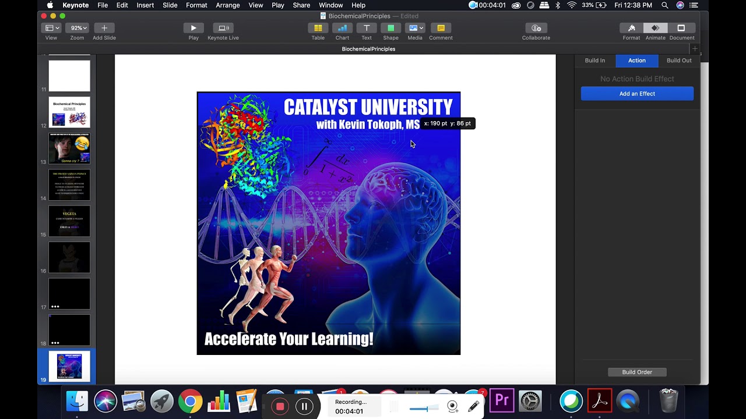Open the Format menu in the menu bar
The width and height of the screenshot is (746, 419).
pyautogui.click(x=196, y=5)
